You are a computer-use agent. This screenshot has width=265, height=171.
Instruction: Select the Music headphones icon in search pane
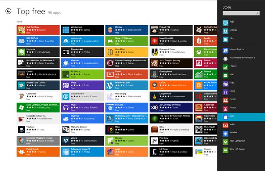(225, 92)
